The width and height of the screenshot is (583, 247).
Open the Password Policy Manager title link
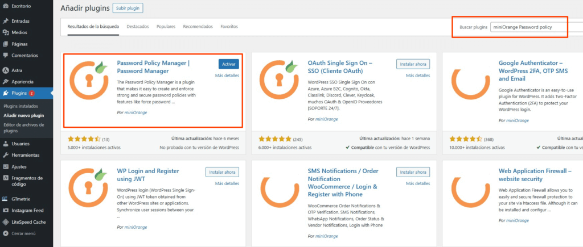(154, 67)
